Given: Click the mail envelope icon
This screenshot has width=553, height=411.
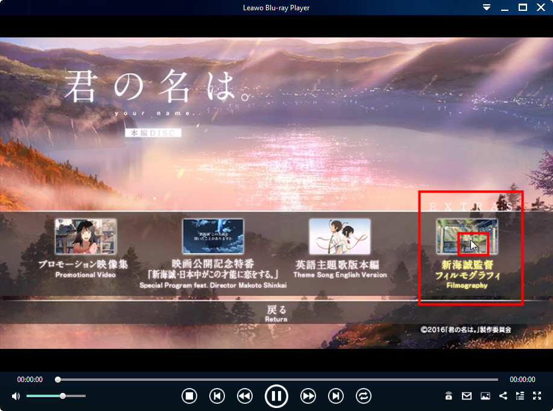Looking at the screenshot, I should tap(467, 396).
